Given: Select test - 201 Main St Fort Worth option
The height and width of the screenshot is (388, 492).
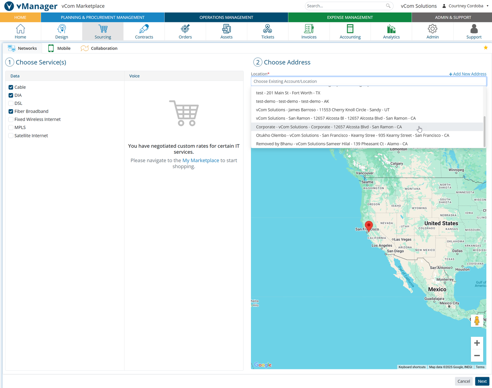Looking at the screenshot, I should tap(367, 93).
